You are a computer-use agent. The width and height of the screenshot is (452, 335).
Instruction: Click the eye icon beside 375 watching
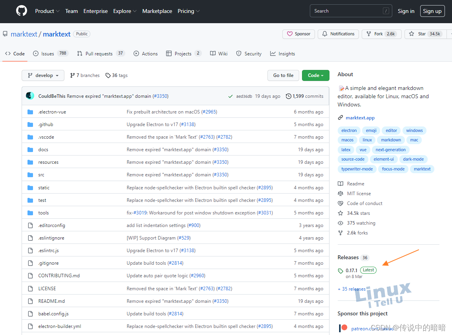tap(340, 223)
